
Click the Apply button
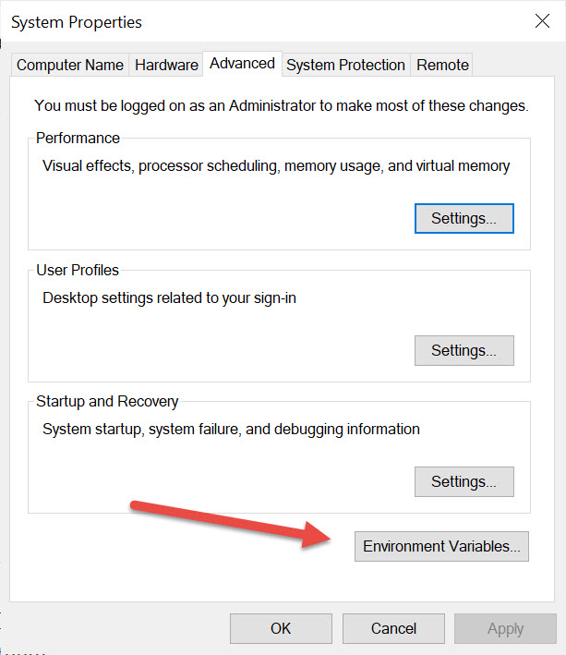505,628
